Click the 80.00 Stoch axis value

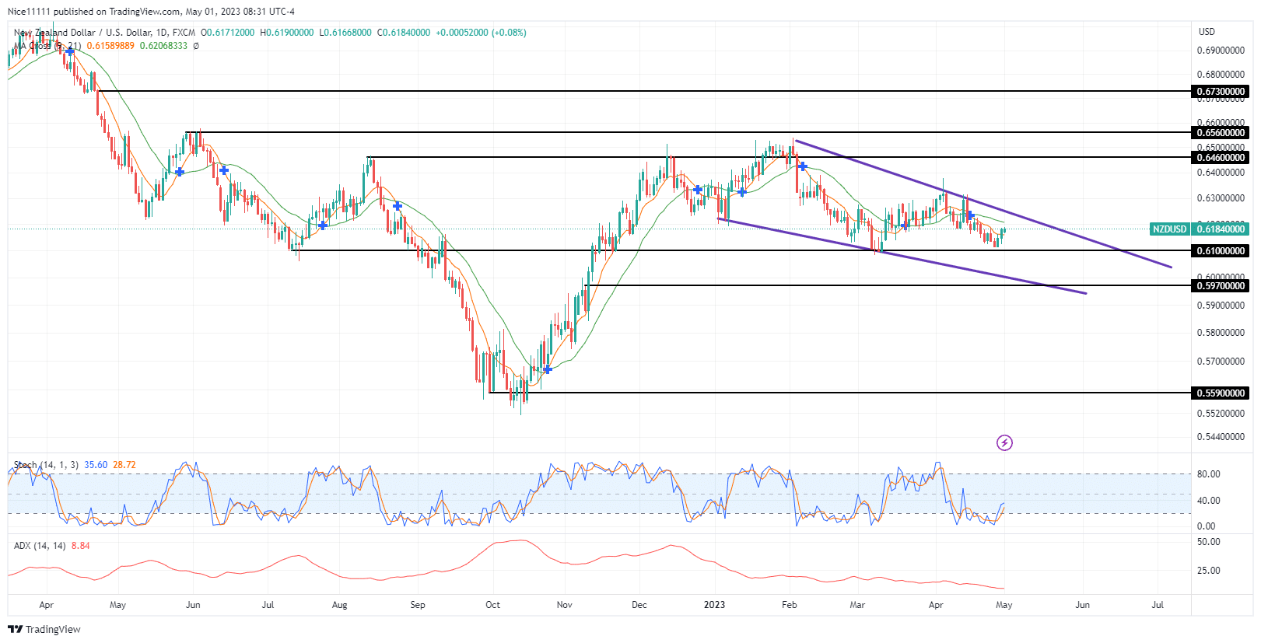1208,474
